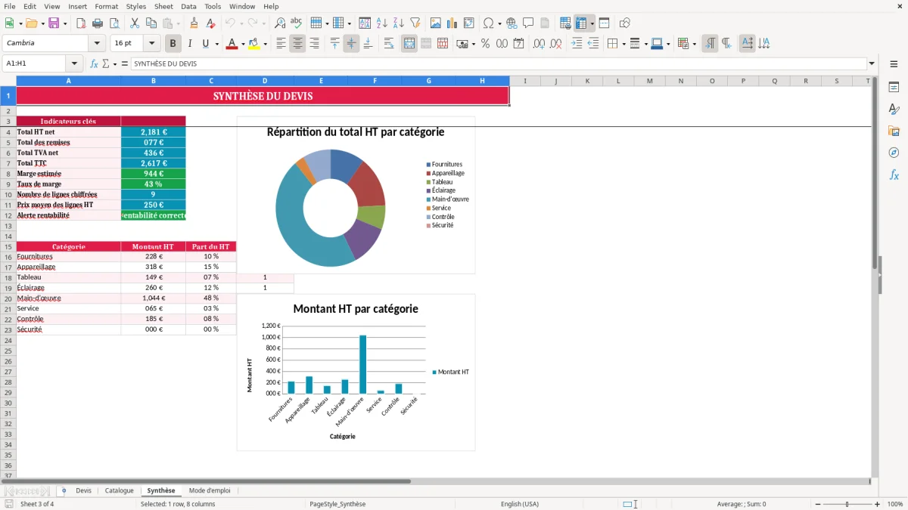Click the Copy icon
Image resolution: width=908 pixels, height=510 pixels.
point(151,23)
